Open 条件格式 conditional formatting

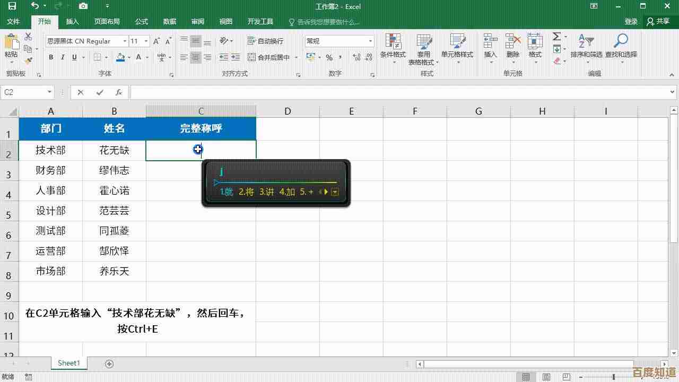393,48
